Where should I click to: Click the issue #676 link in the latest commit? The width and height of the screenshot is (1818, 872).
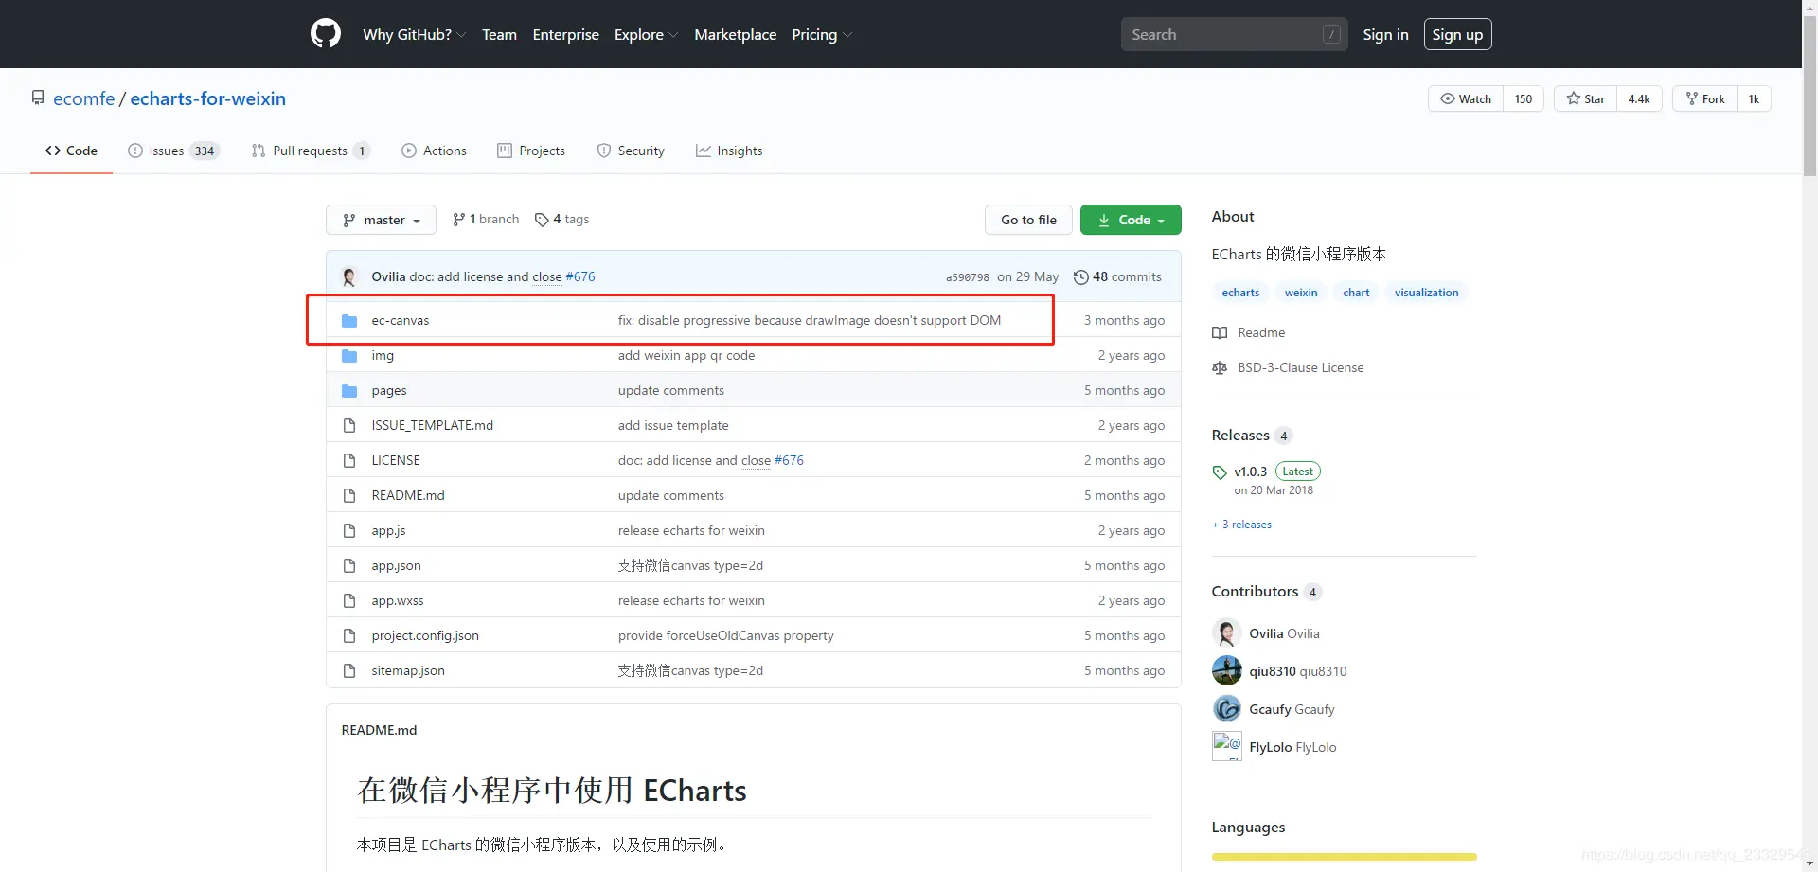[580, 277]
